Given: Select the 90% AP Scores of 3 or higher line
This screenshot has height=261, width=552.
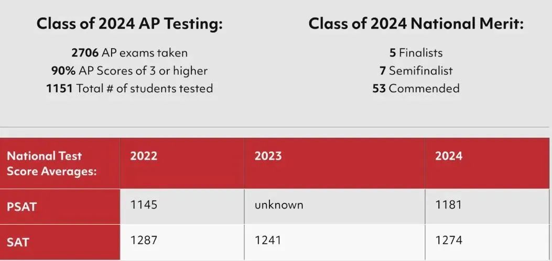Looking at the screenshot, I should [x=129, y=71].
